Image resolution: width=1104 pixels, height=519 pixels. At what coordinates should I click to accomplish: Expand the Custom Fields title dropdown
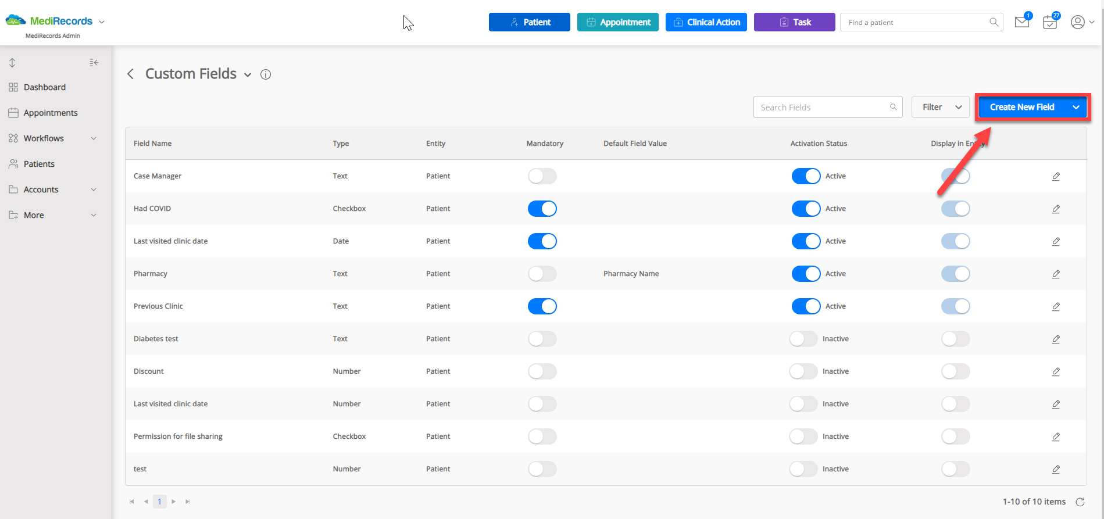(248, 75)
